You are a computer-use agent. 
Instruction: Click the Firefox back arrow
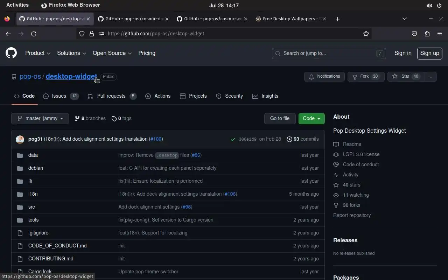pos(8,34)
